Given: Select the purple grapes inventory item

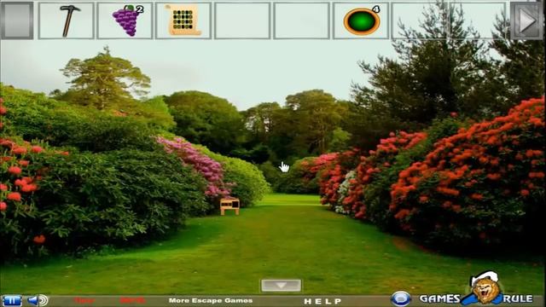Looking at the screenshot, I should 127,20.
